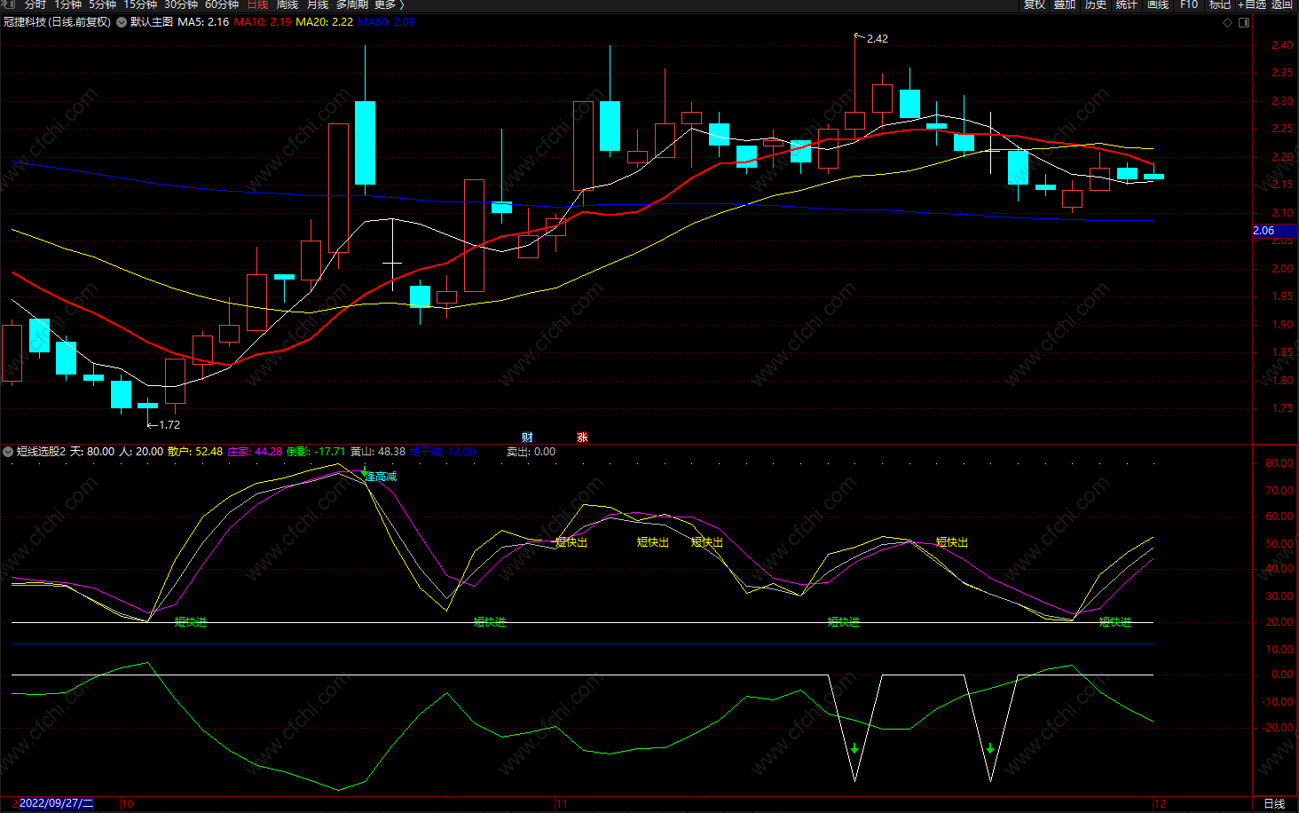
Task: Open the 画线 drawing tool
Action: 1158,4
